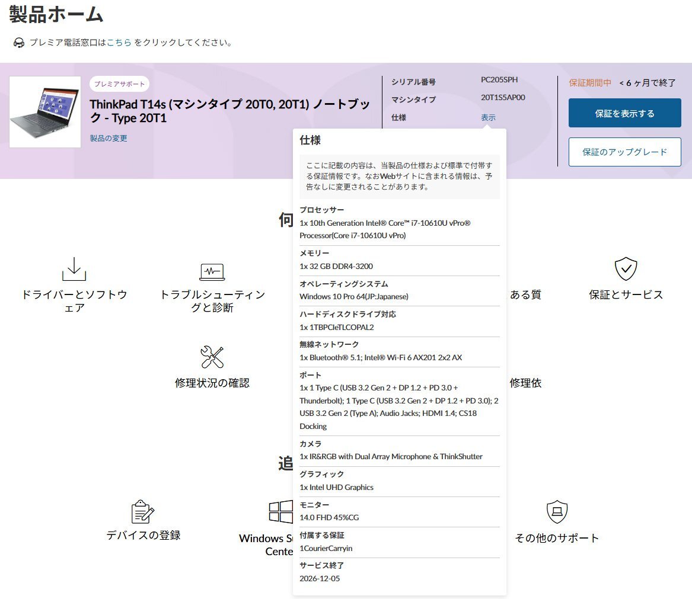Click IR&RGB camera ThinkShutter value

pyautogui.click(x=391, y=457)
